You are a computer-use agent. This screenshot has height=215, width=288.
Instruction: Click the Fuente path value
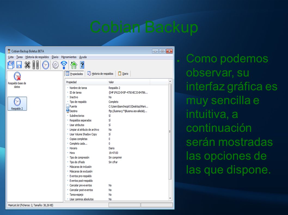128,106
